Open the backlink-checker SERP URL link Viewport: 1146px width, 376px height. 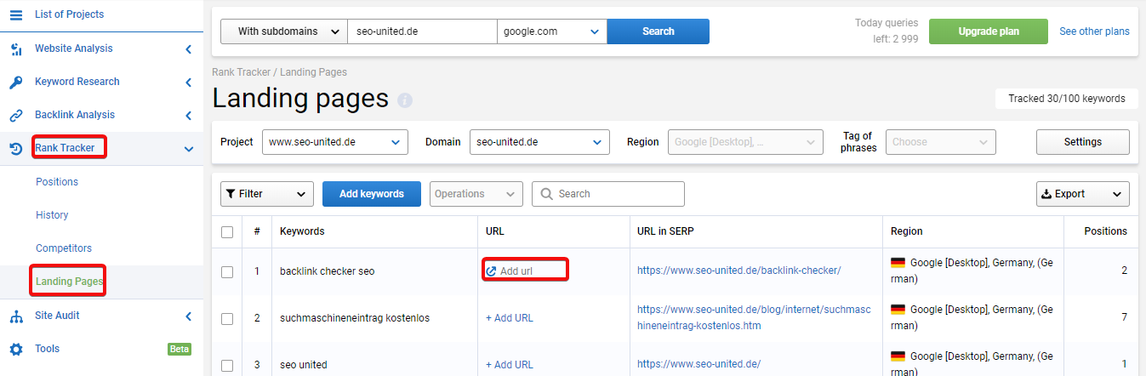738,271
